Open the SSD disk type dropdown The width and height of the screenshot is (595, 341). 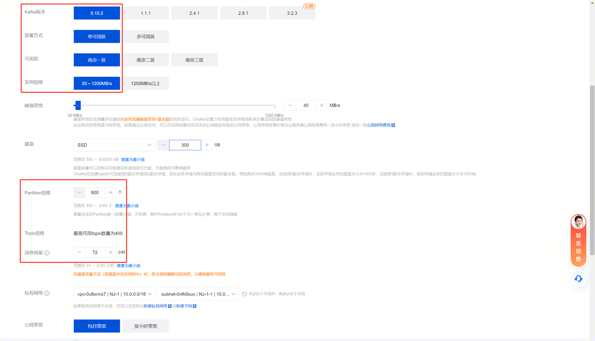114,145
